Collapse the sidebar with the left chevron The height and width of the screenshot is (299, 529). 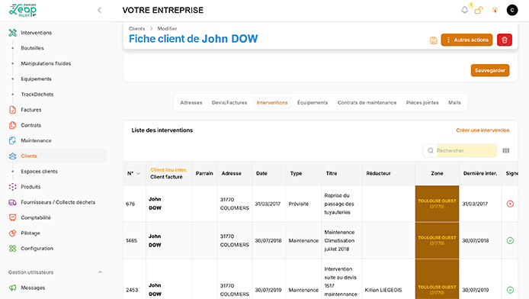pyautogui.click(x=99, y=10)
